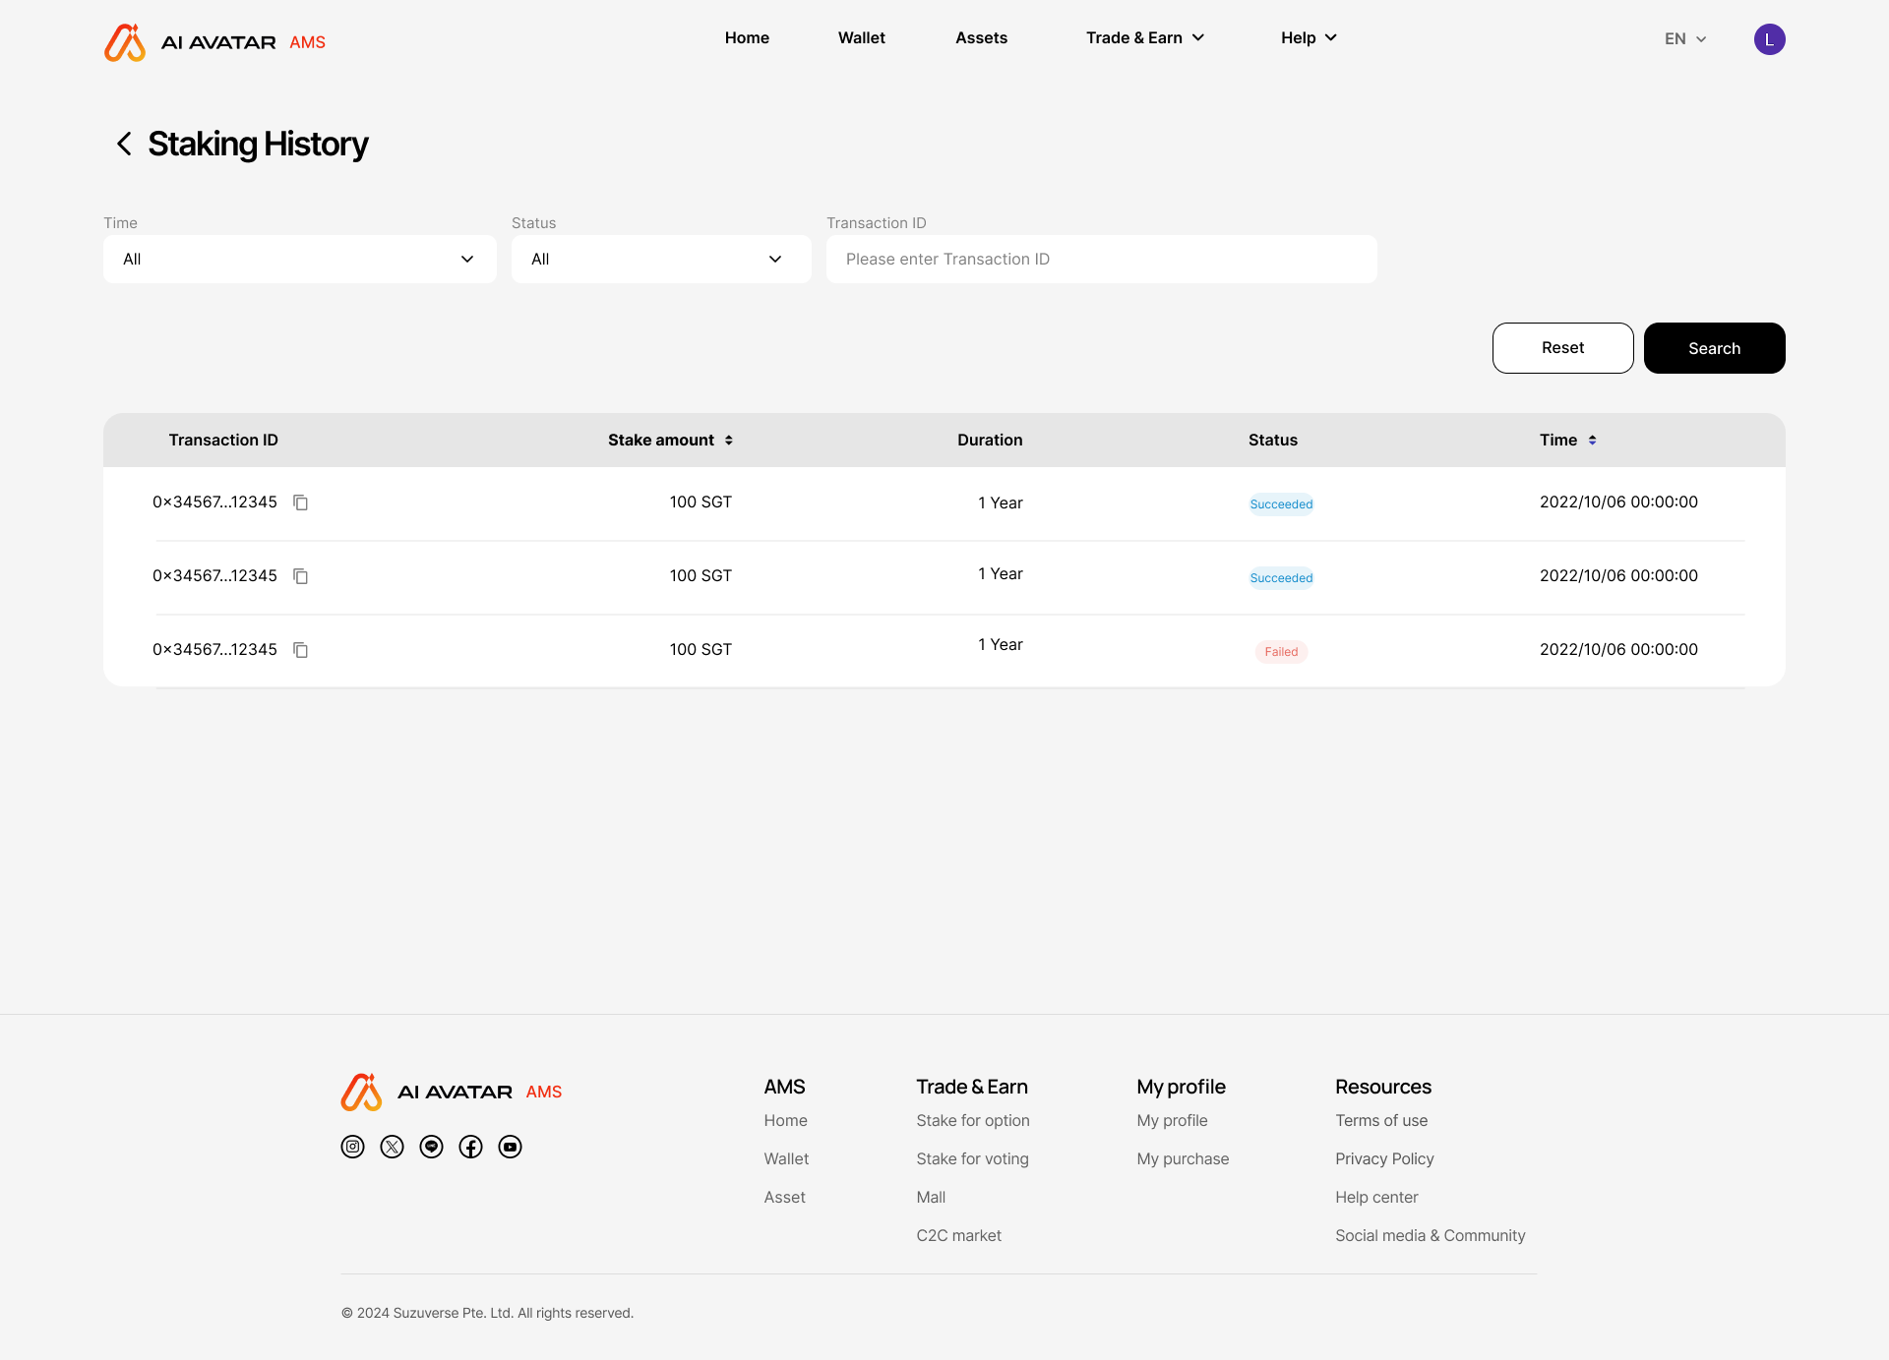Open C2C market link
1889x1360 pixels.
[x=958, y=1235]
